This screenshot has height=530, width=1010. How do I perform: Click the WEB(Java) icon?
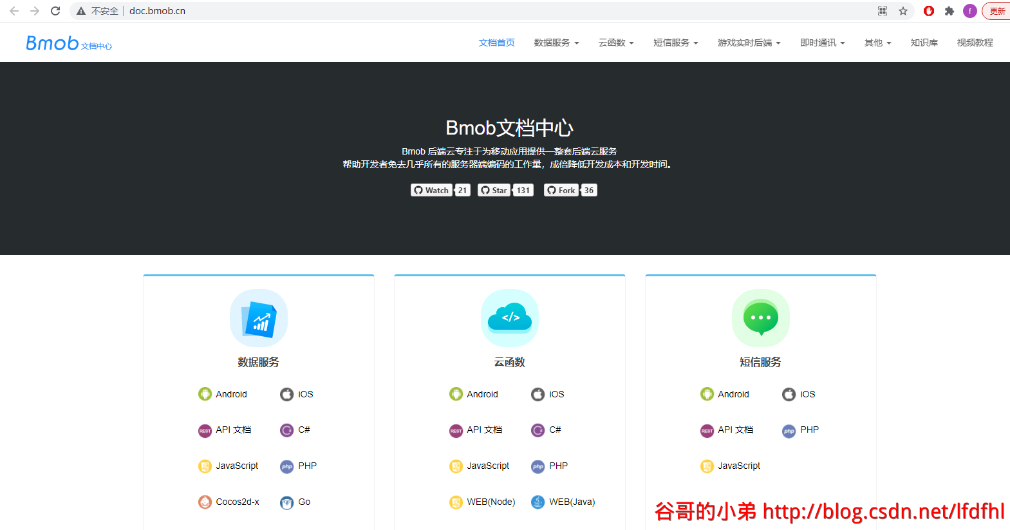pyautogui.click(x=538, y=502)
